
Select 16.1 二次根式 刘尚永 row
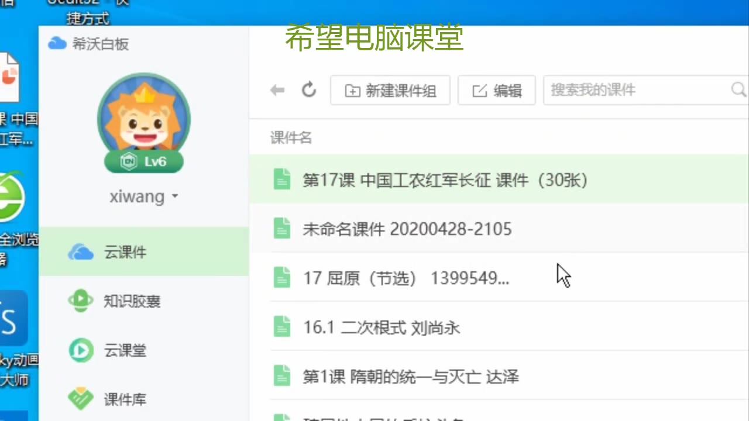click(499, 327)
